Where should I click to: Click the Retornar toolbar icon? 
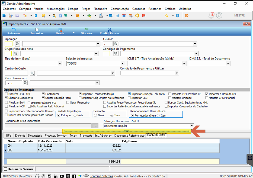tap(14, 30)
